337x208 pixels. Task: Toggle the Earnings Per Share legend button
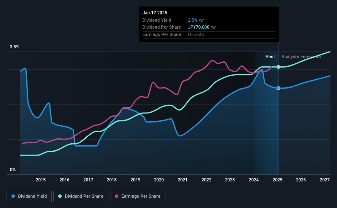pos(138,197)
